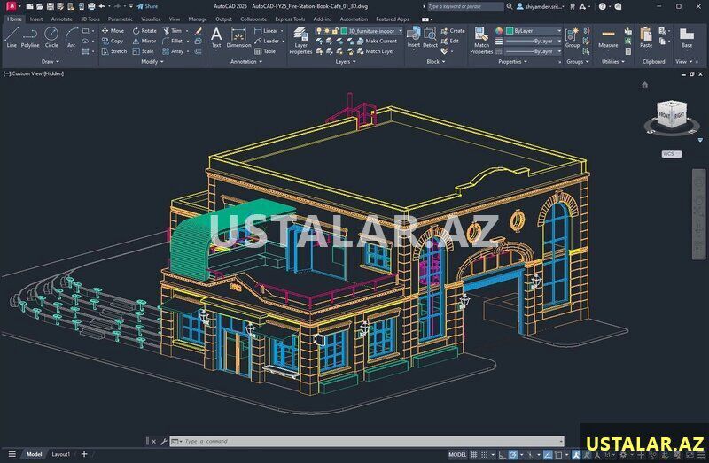This screenshot has height=463, width=709.
Task: Expand the Annotation panel
Action: 246,61
